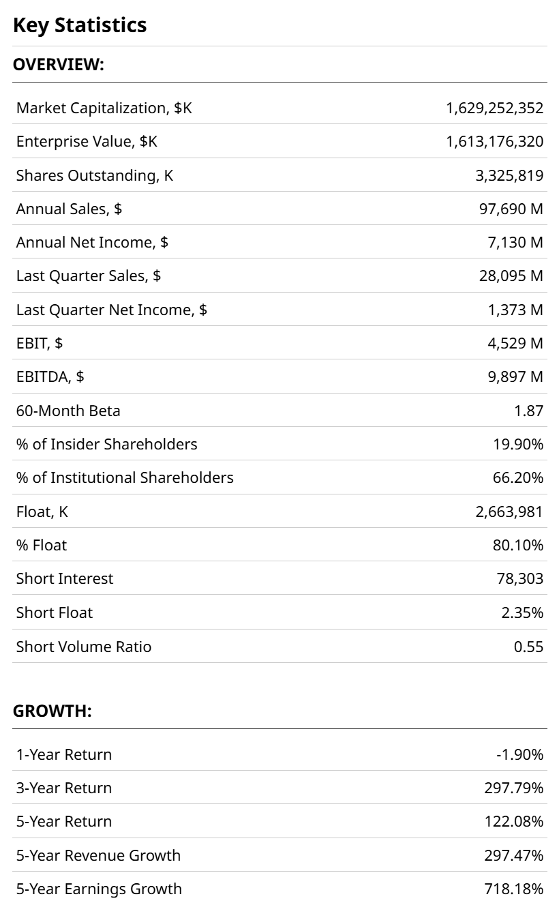Select the 5-Year Earnings Growth value 718.18%
This screenshot has height=903, width=559.
[514, 889]
